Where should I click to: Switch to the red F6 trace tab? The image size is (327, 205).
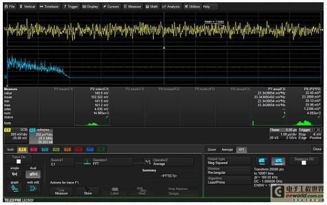coord(79,149)
